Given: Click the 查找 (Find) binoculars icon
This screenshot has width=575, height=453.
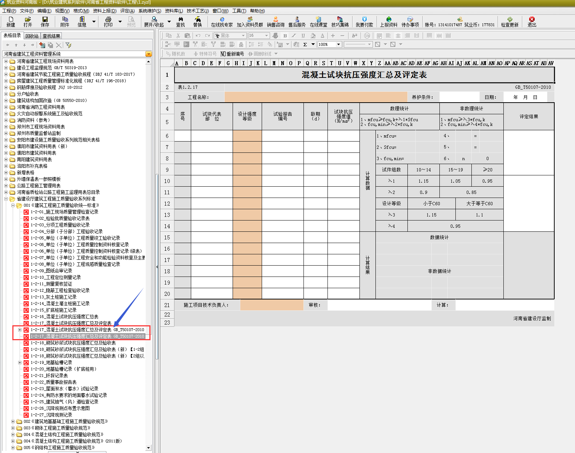Looking at the screenshot, I should 181,21.
